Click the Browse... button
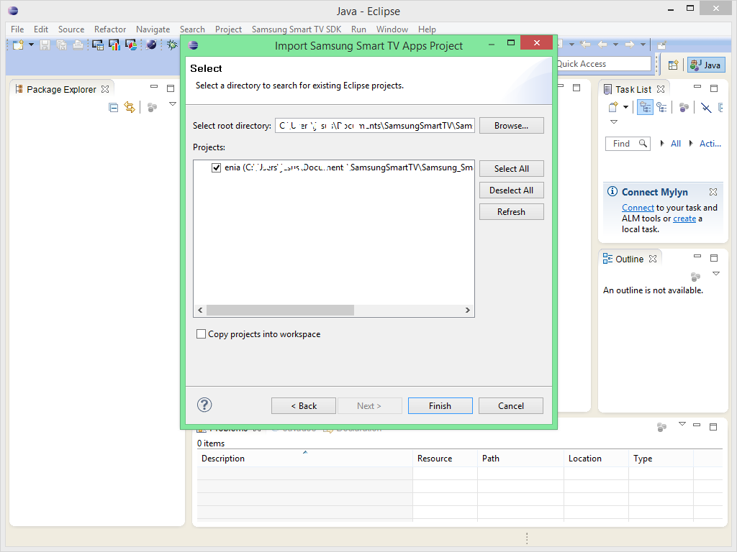This screenshot has width=737, height=552. [x=512, y=125]
